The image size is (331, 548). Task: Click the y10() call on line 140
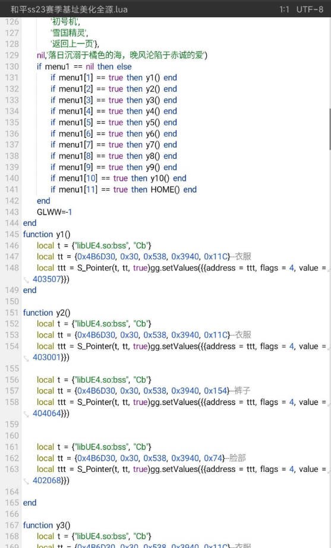160,178
